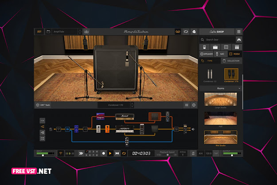Adjust the OUTPUT level slider knob
Viewport: 277px width, 185px height.
(x=232, y=155)
